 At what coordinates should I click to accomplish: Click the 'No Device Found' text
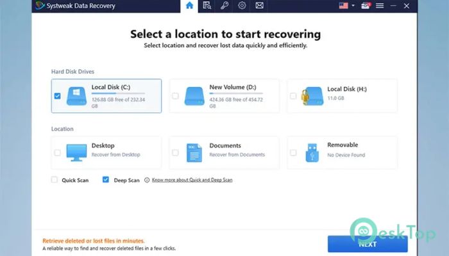click(346, 155)
